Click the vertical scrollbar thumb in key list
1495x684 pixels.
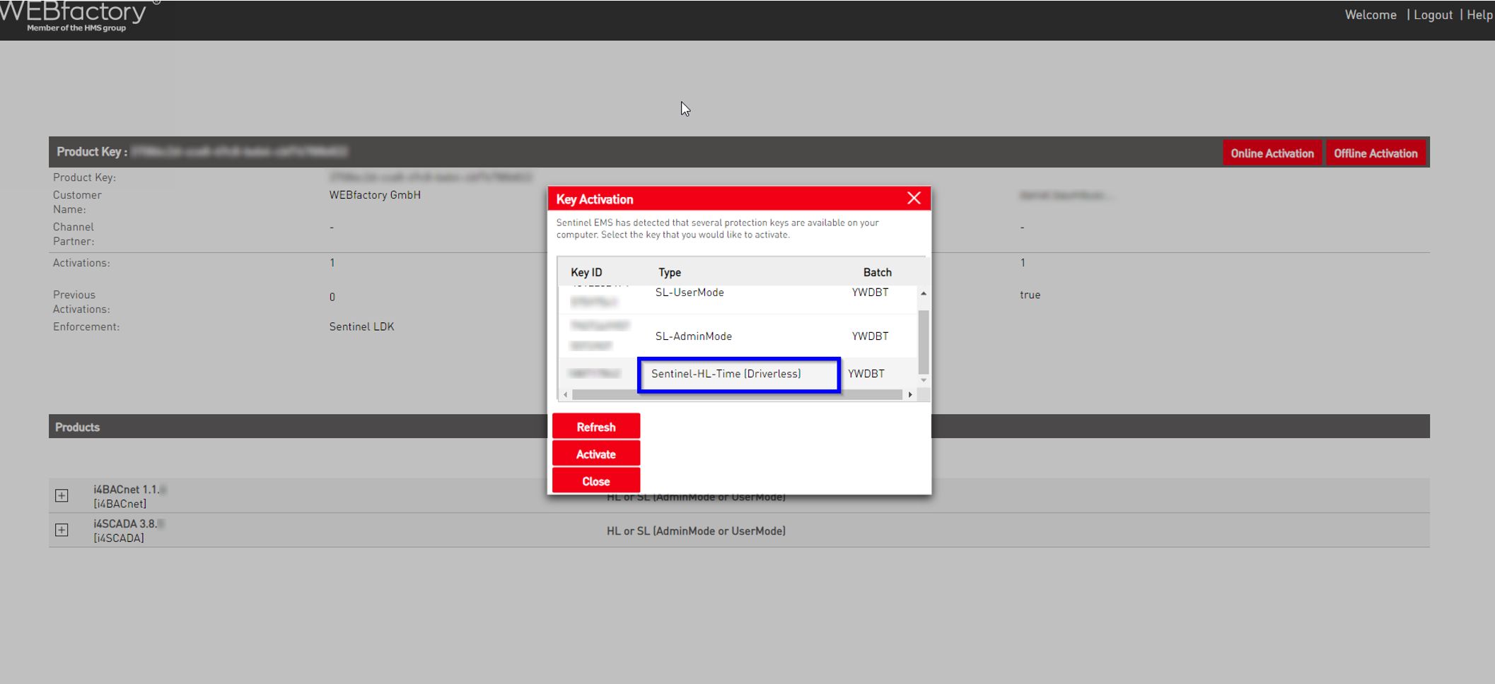[x=924, y=342]
